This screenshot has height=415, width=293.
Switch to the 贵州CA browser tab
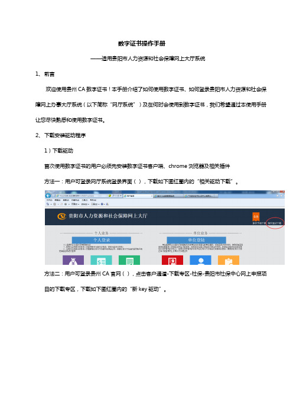point(168,196)
